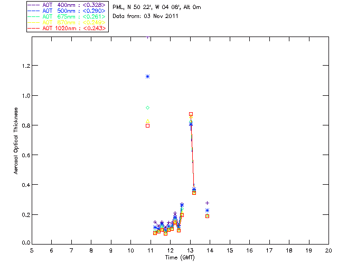Screen dimensions: 338x271
Task: Click the isolated blue asterisk point above 1.1
Action: tap(148, 77)
